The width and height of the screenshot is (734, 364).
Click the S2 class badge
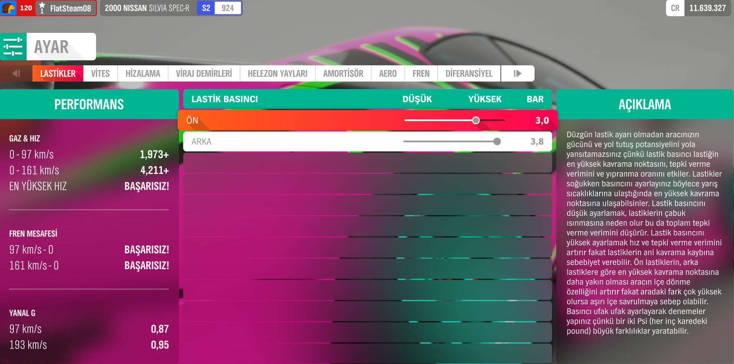click(x=206, y=8)
